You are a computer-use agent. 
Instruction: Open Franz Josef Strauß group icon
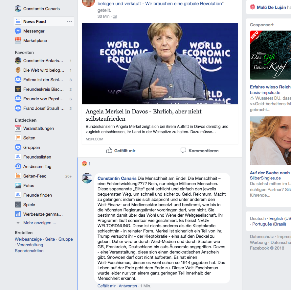[x=18, y=108]
